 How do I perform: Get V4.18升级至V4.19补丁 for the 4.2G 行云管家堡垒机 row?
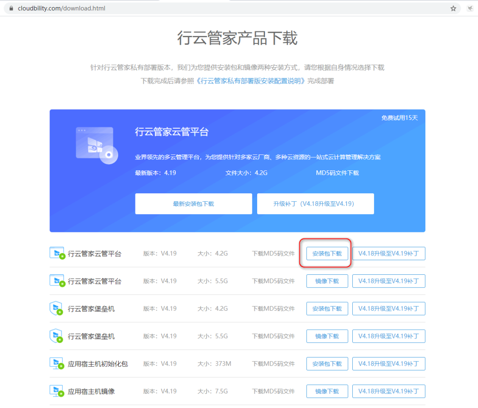389,309
